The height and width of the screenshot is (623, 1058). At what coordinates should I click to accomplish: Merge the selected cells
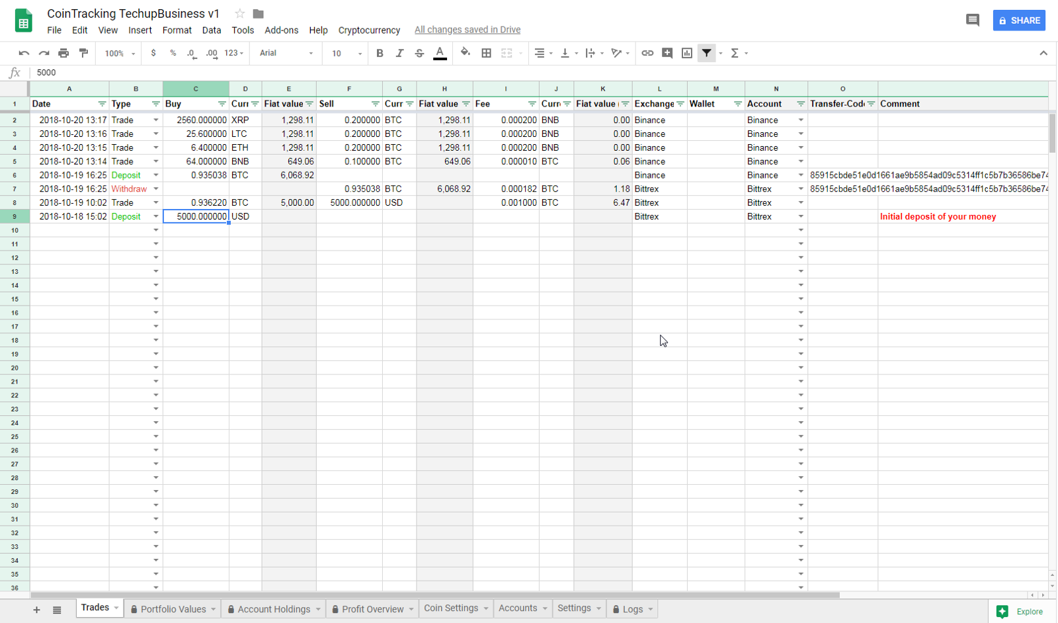(x=507, y=53)
